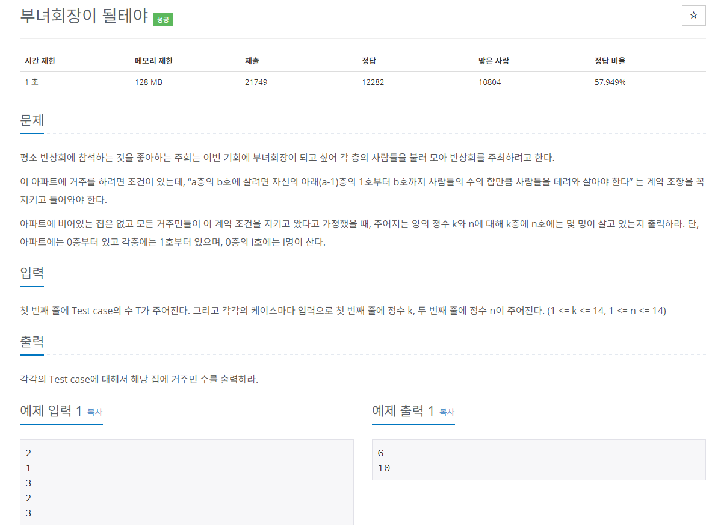Click the solvers count 10804
The image size is (718, 532).
[x=489, y=82]
